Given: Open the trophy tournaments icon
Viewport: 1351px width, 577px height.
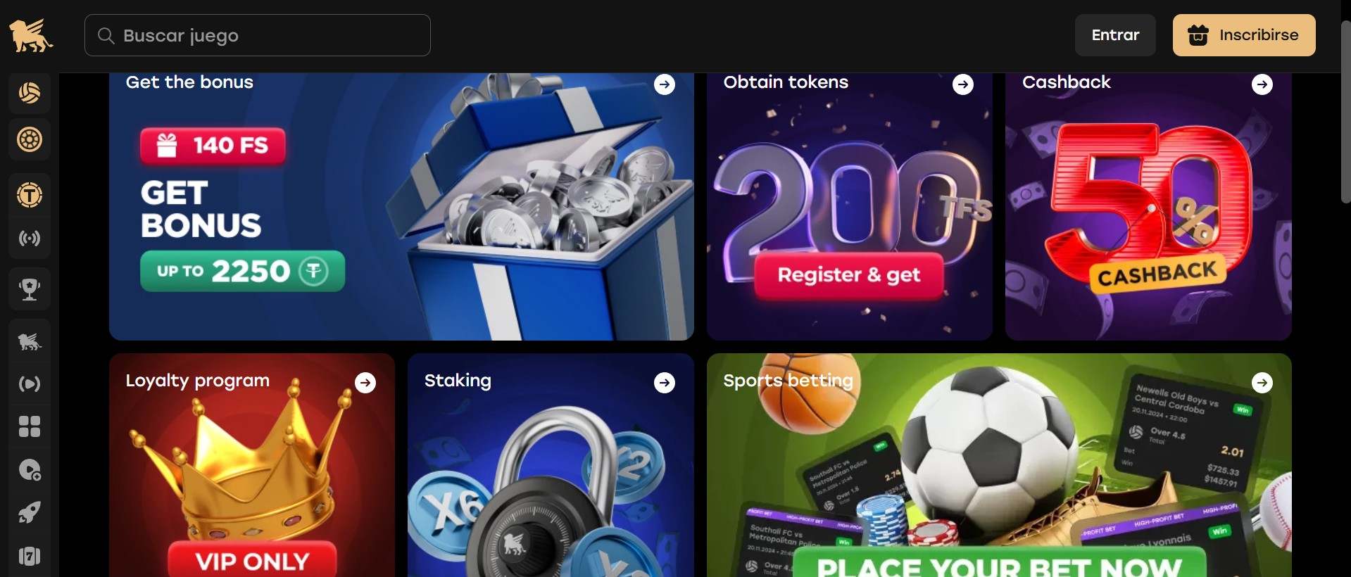Looking at the screenshot, I should pyautogui.click(x=30, y=288).
